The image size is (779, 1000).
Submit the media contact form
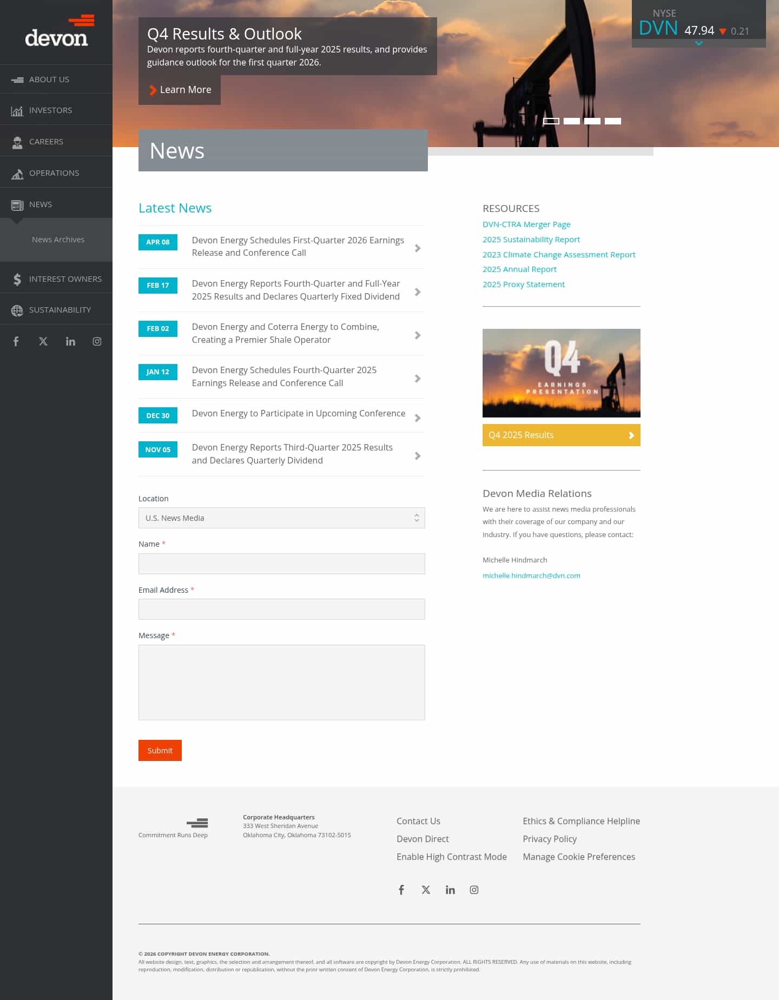coord(160,751)
